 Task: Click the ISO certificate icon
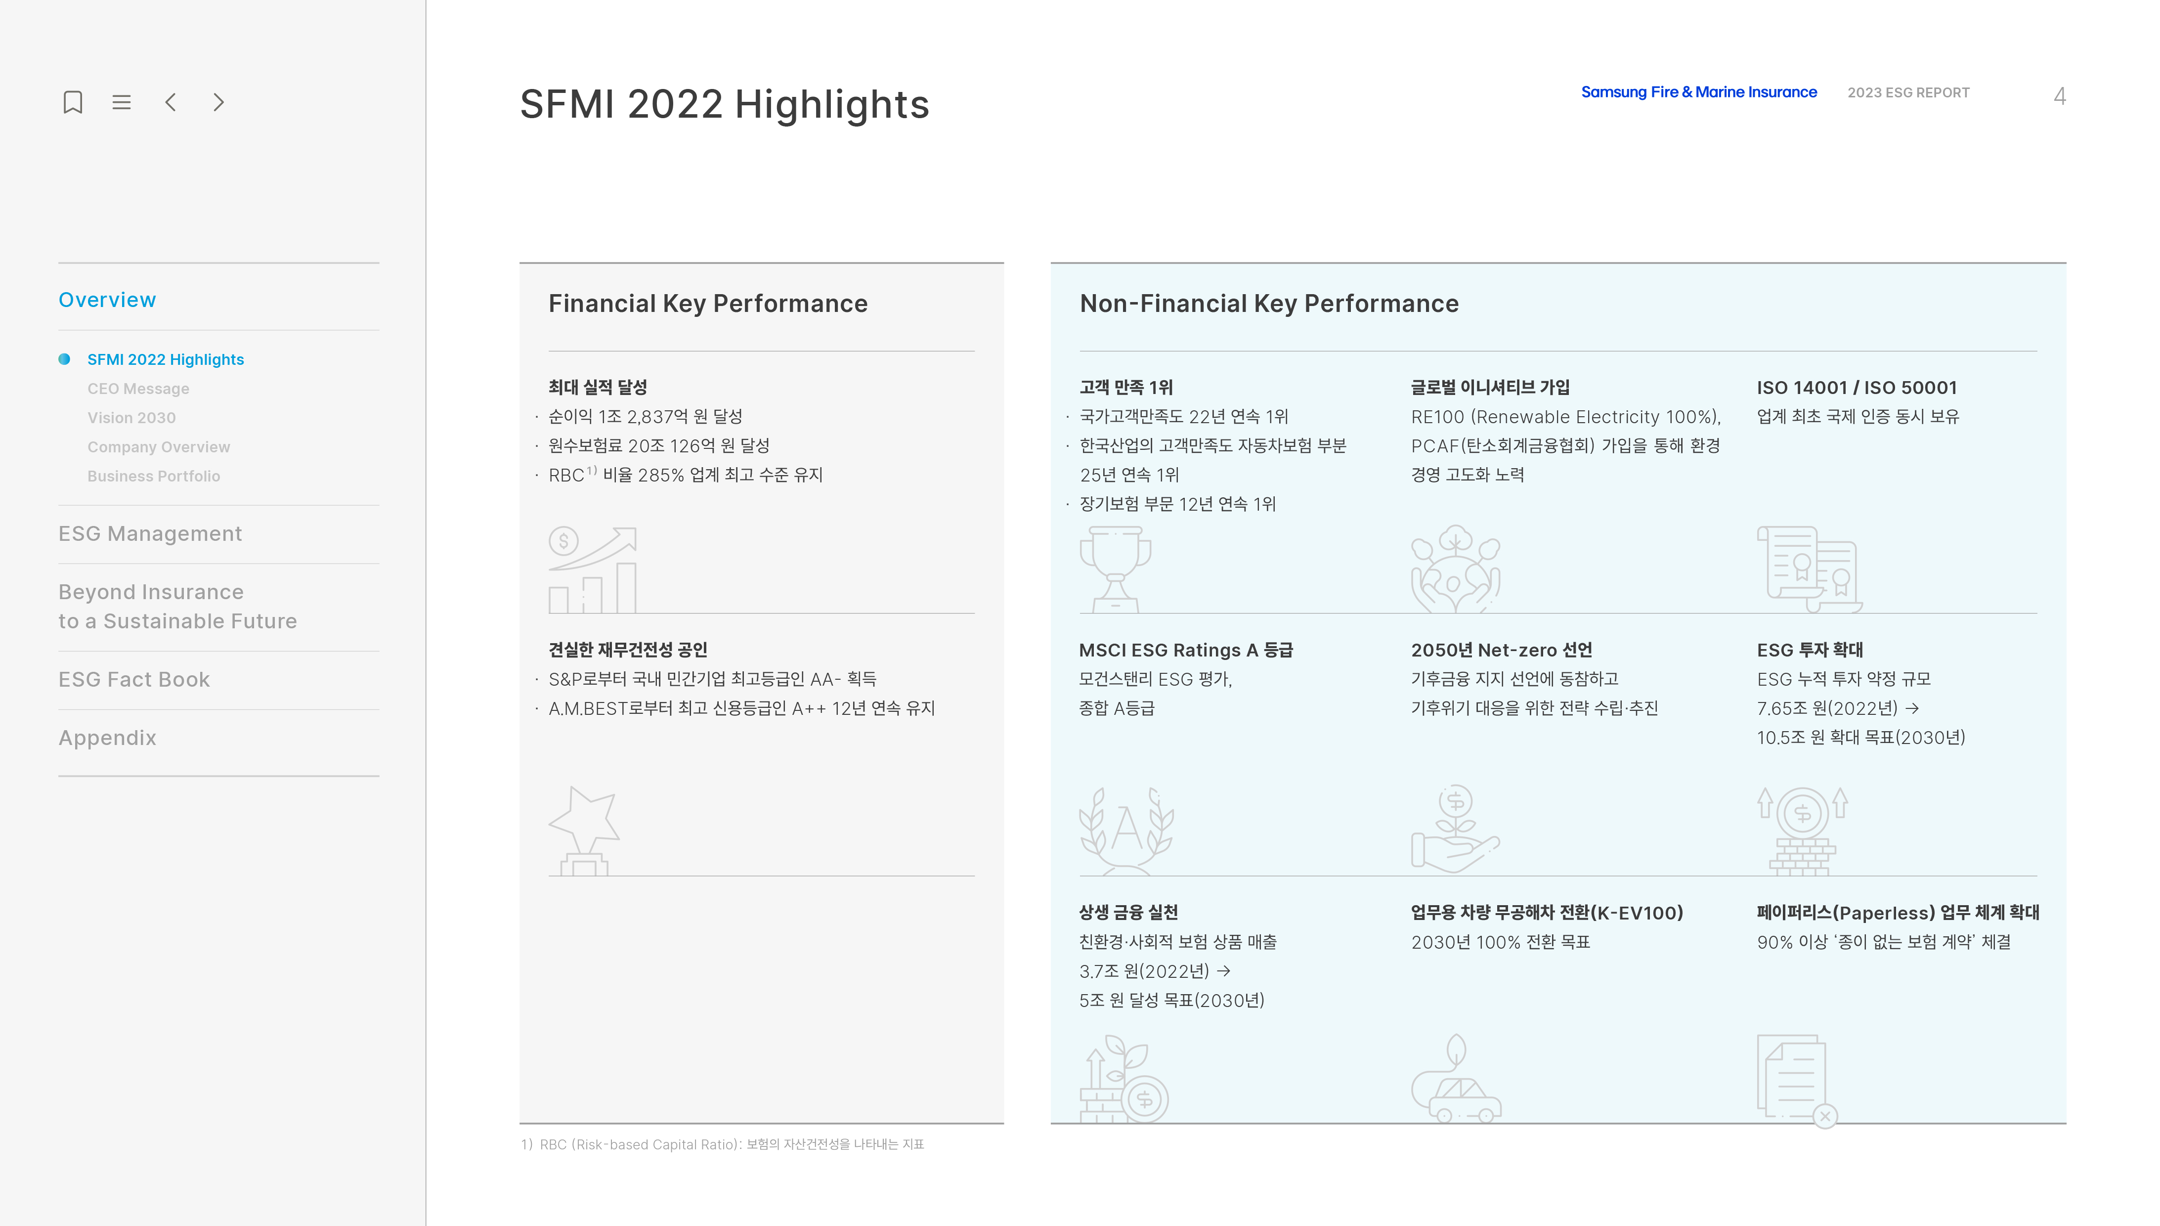tap(1809, 569)
